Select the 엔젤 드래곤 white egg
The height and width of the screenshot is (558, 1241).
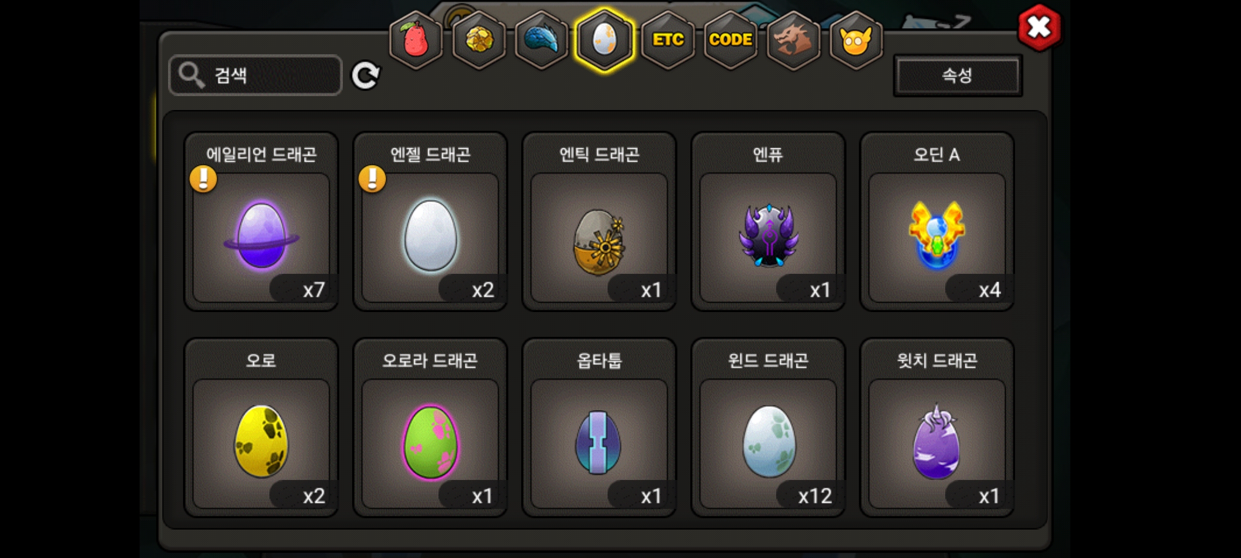click(430, 221)
